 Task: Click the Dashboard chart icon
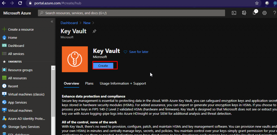pyautogui.click(x=4, y=45)
